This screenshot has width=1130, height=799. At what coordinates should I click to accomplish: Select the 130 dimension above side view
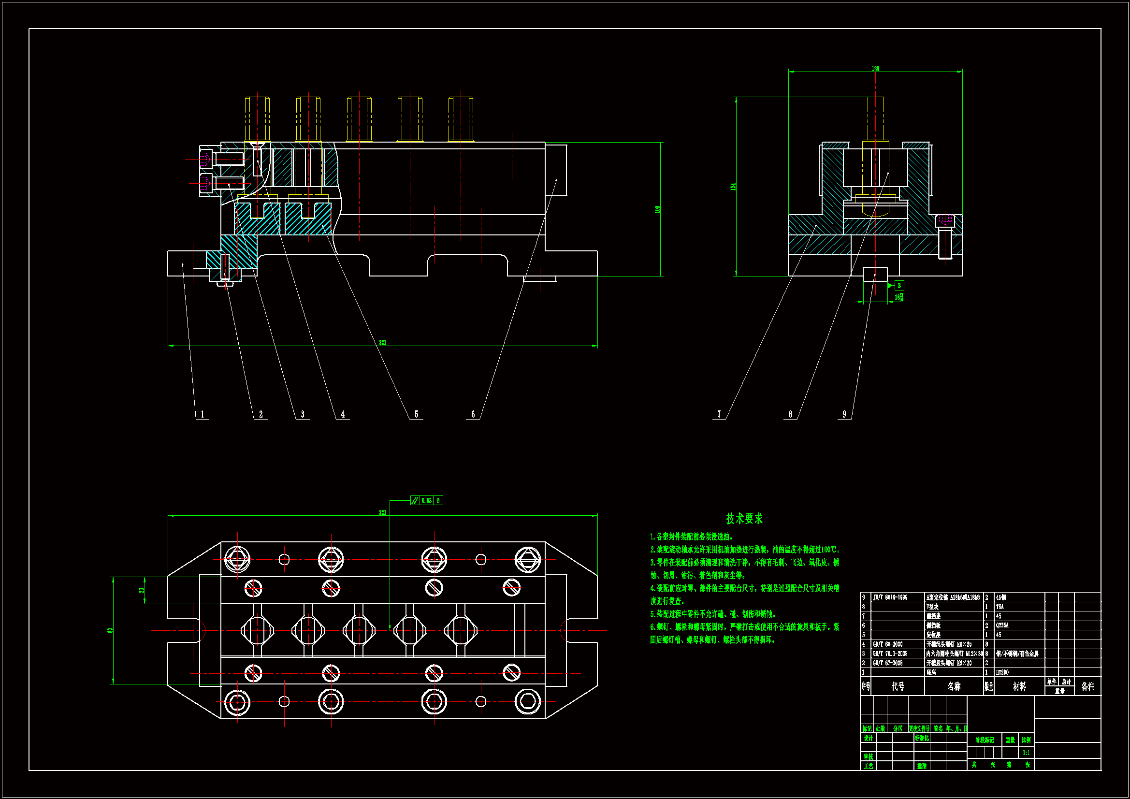click(875, 69)
